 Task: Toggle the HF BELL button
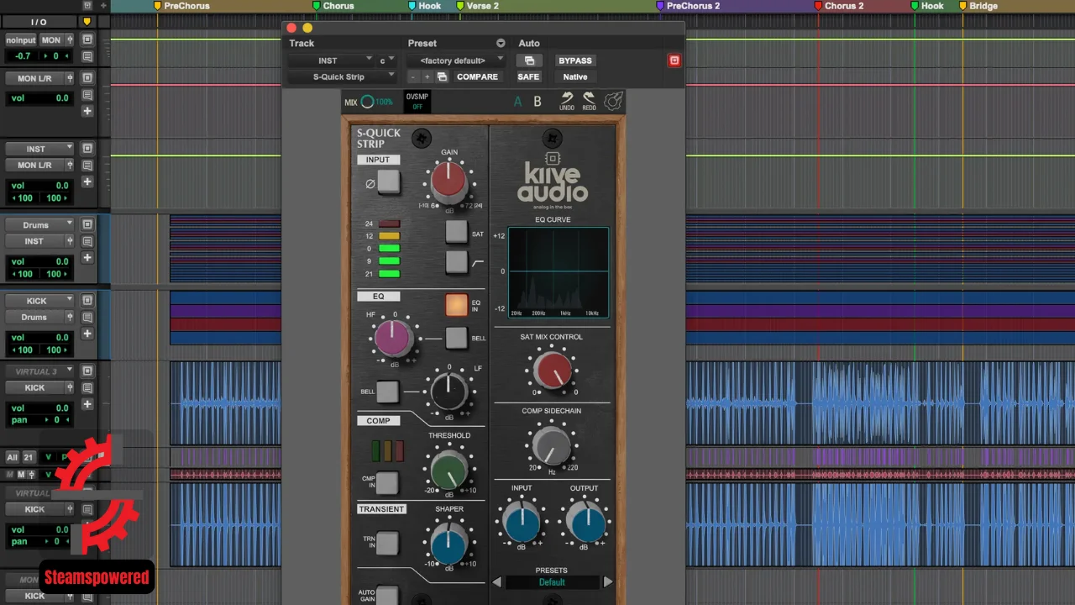pyautogui.click(x=456, y=338)
